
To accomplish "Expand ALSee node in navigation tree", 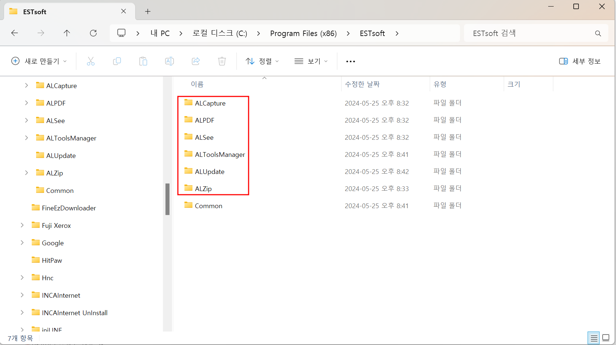I will click(x=26, y=120).
